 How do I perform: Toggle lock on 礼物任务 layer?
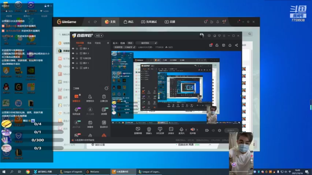click(77, 58)
